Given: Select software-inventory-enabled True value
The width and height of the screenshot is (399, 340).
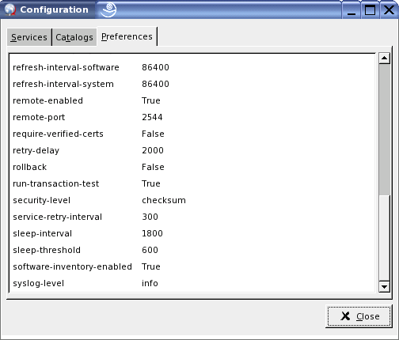Looking at the screenshot, I should (x=151, y=266).
